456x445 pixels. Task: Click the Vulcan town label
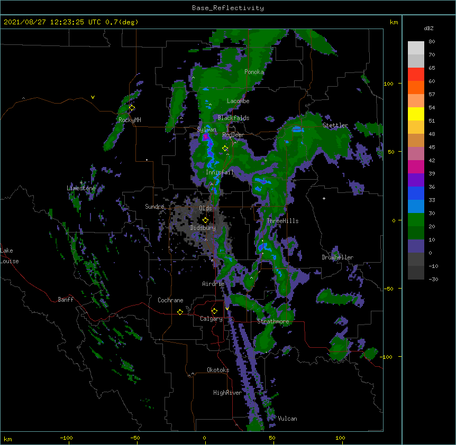(287, 419)
